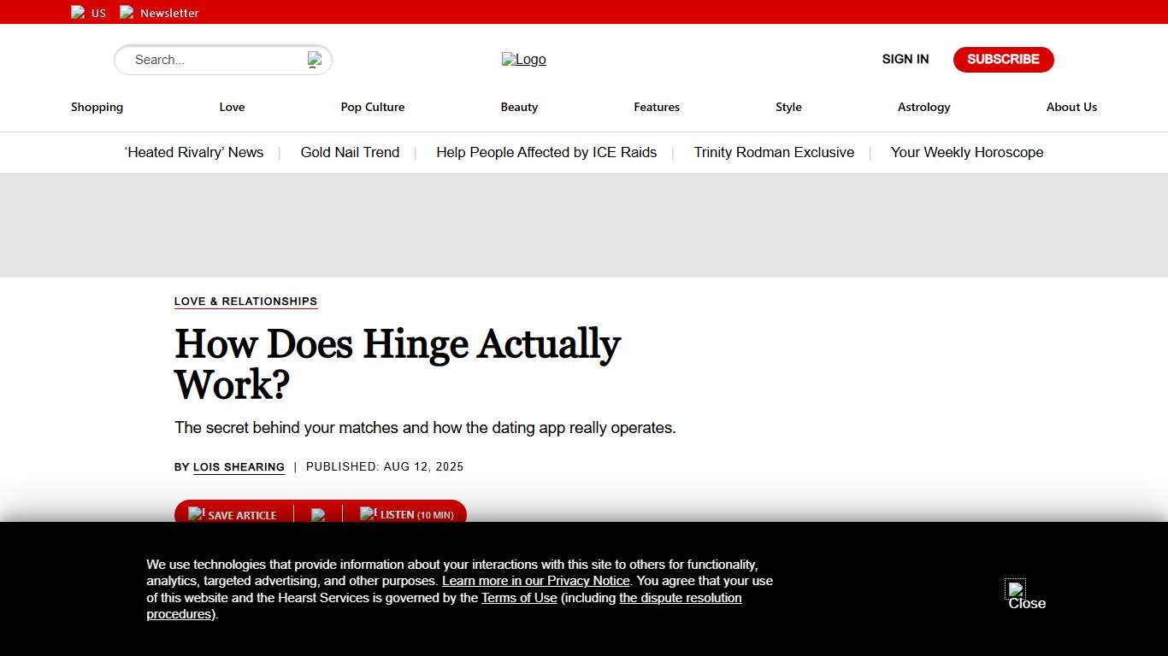Click the site logo image
Image resolution: width=1168 pixels, height=656 pixels.
tap(523, 59)
